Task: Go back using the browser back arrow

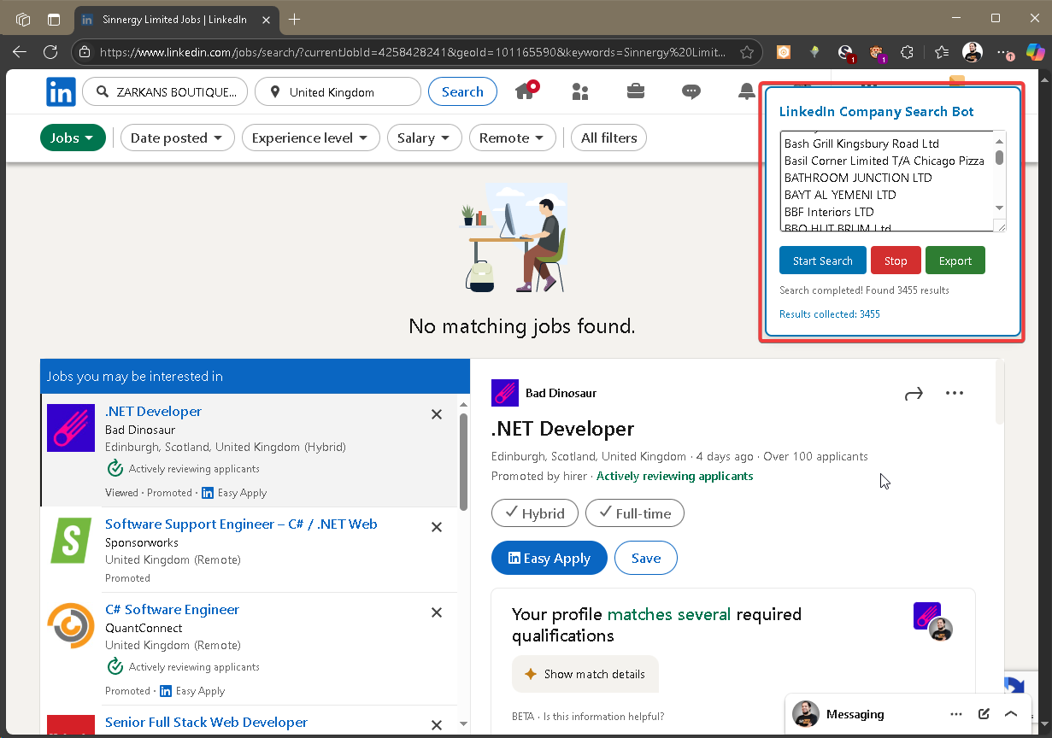Action: click(20, 52)
